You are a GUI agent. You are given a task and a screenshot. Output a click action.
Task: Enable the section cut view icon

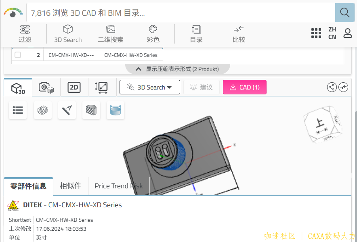click(x=91, y=110)
